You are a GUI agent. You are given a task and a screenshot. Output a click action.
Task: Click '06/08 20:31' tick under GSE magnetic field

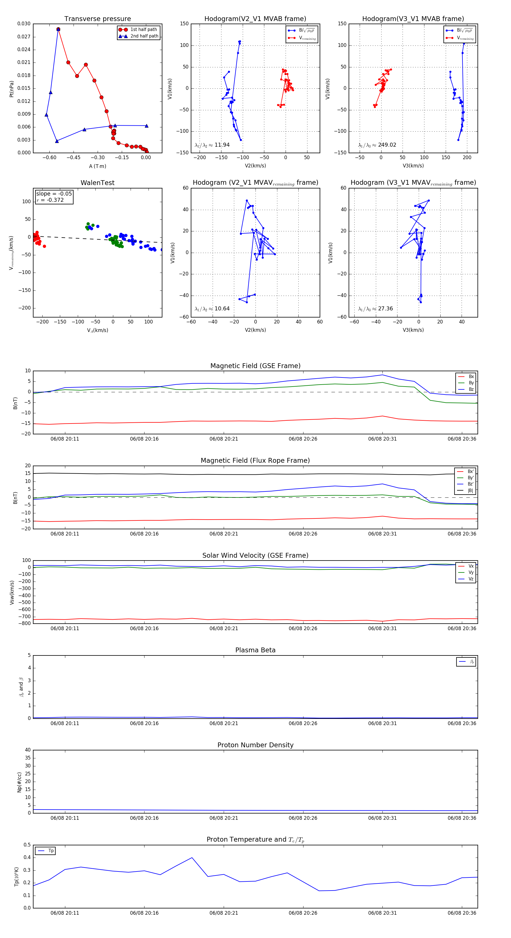pyautogui.click(x=382, y=439)
